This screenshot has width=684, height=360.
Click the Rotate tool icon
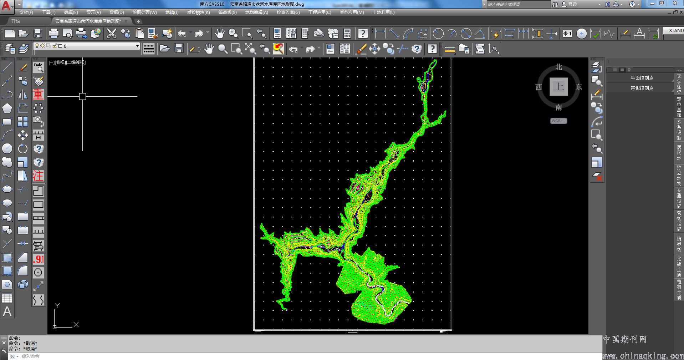tap(23, 149)
